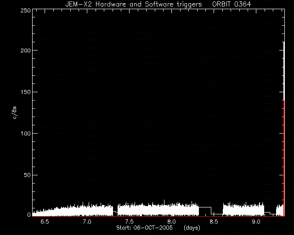294x235 pixels.
Task: Click the white step-shaped gap near 8.4 days
Action: pyautogui.click(x=205, y=211)
